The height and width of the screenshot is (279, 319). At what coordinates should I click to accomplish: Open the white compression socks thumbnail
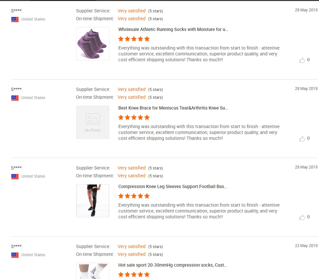[x=93, y=271]
